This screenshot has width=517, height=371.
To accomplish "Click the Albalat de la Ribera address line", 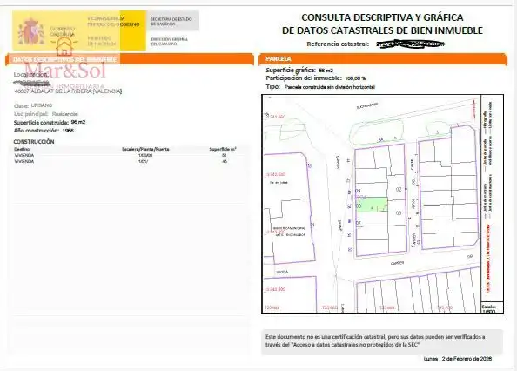I will point(68,91).
